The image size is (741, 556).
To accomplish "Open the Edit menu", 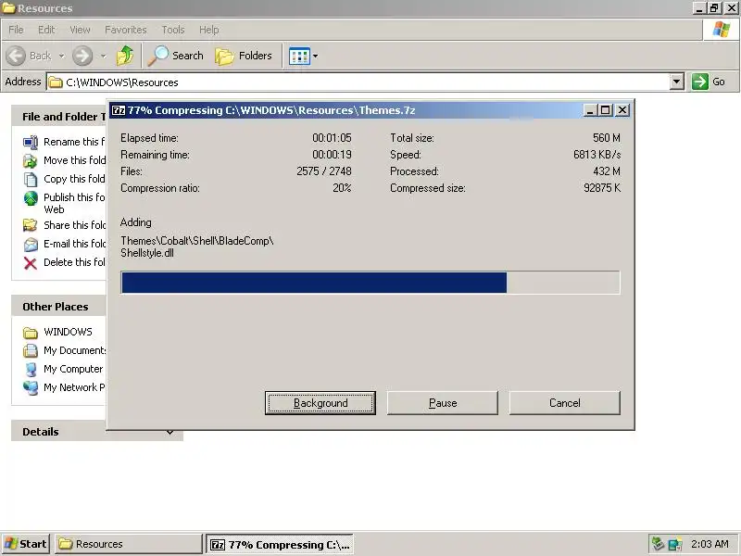I will (x=46, y=30).
